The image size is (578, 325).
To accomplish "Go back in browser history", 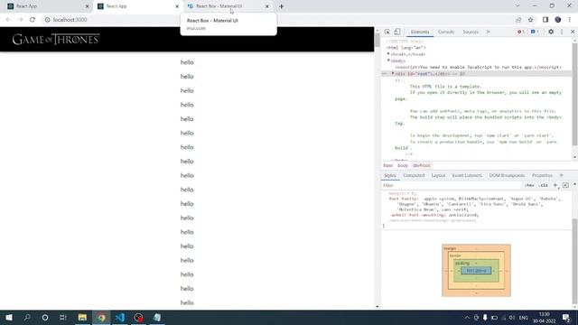I will (x=8, y=20).
